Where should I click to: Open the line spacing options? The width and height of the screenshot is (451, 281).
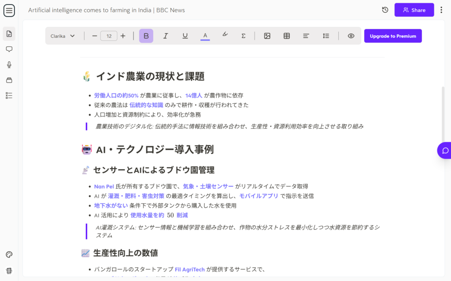[x=326, y=36]
